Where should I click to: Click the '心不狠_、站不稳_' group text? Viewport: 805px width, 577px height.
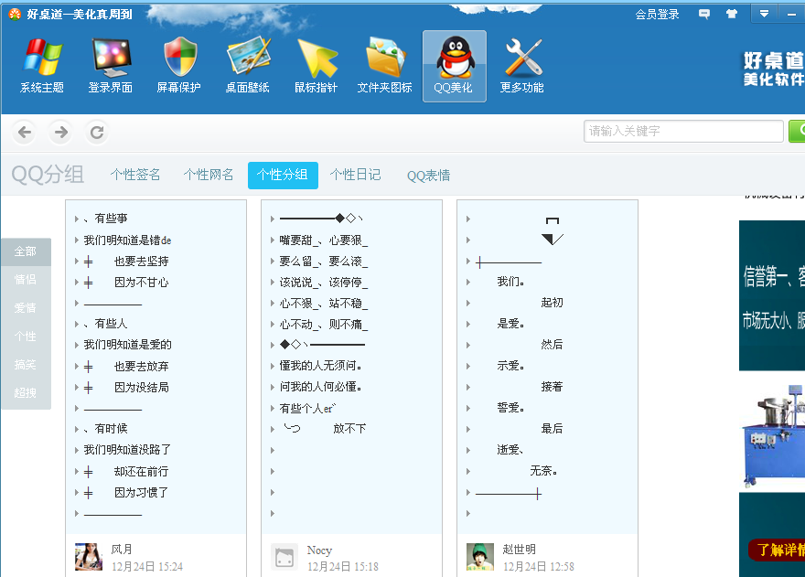324,304
